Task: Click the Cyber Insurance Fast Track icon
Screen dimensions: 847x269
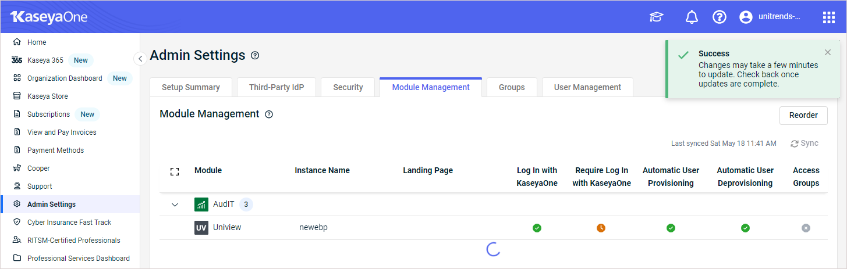Action: pyautogui.click(x=17, y=222)
